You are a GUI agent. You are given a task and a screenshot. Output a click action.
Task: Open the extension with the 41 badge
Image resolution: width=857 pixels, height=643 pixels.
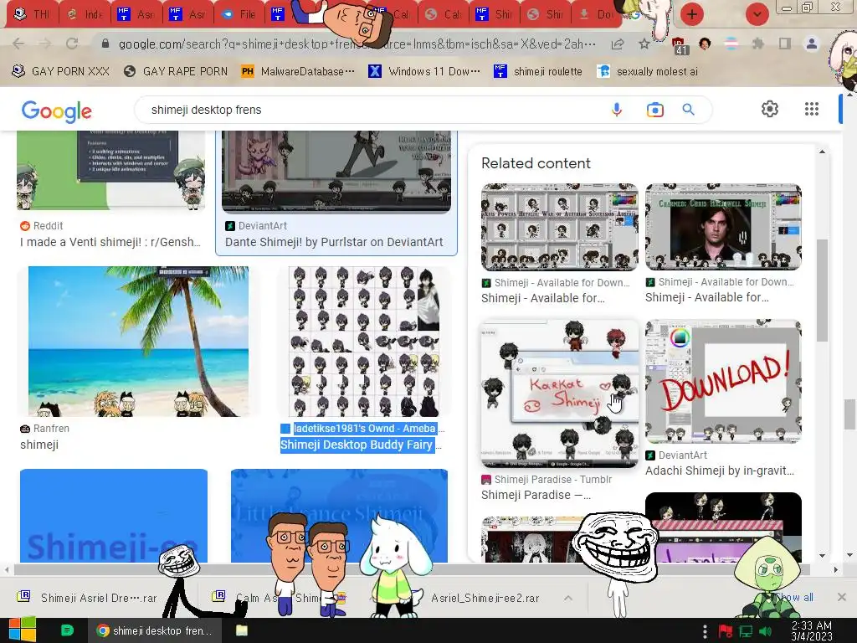[680, 46]
